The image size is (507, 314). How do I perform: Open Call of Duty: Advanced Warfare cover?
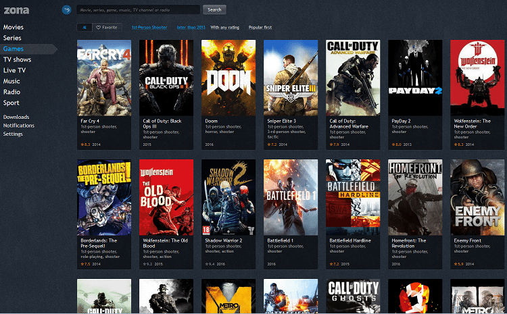(353, 78)
